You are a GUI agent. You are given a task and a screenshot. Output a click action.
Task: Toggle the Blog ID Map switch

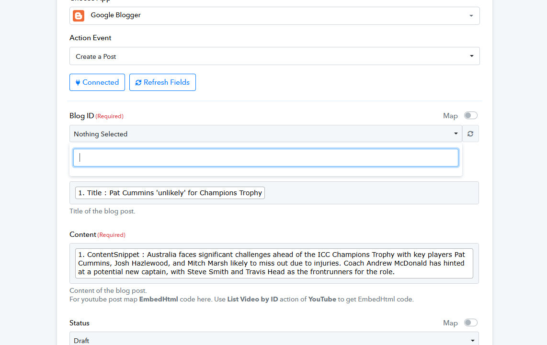(470, 115)
